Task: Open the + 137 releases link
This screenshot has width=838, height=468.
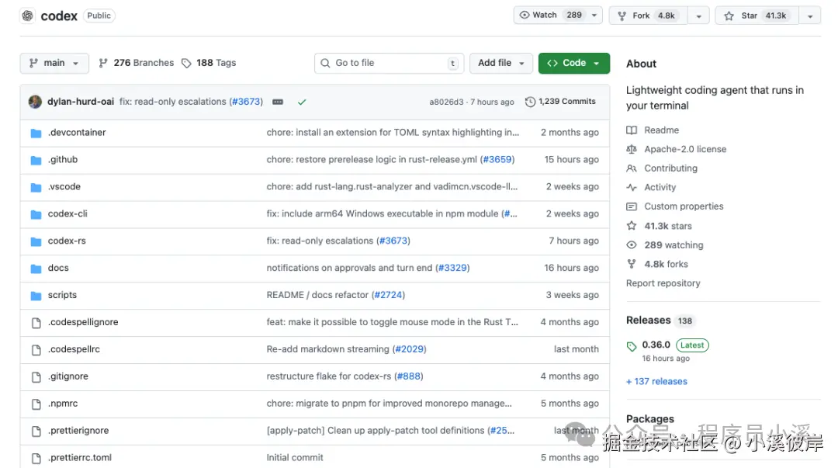Action: coord(657,381)
